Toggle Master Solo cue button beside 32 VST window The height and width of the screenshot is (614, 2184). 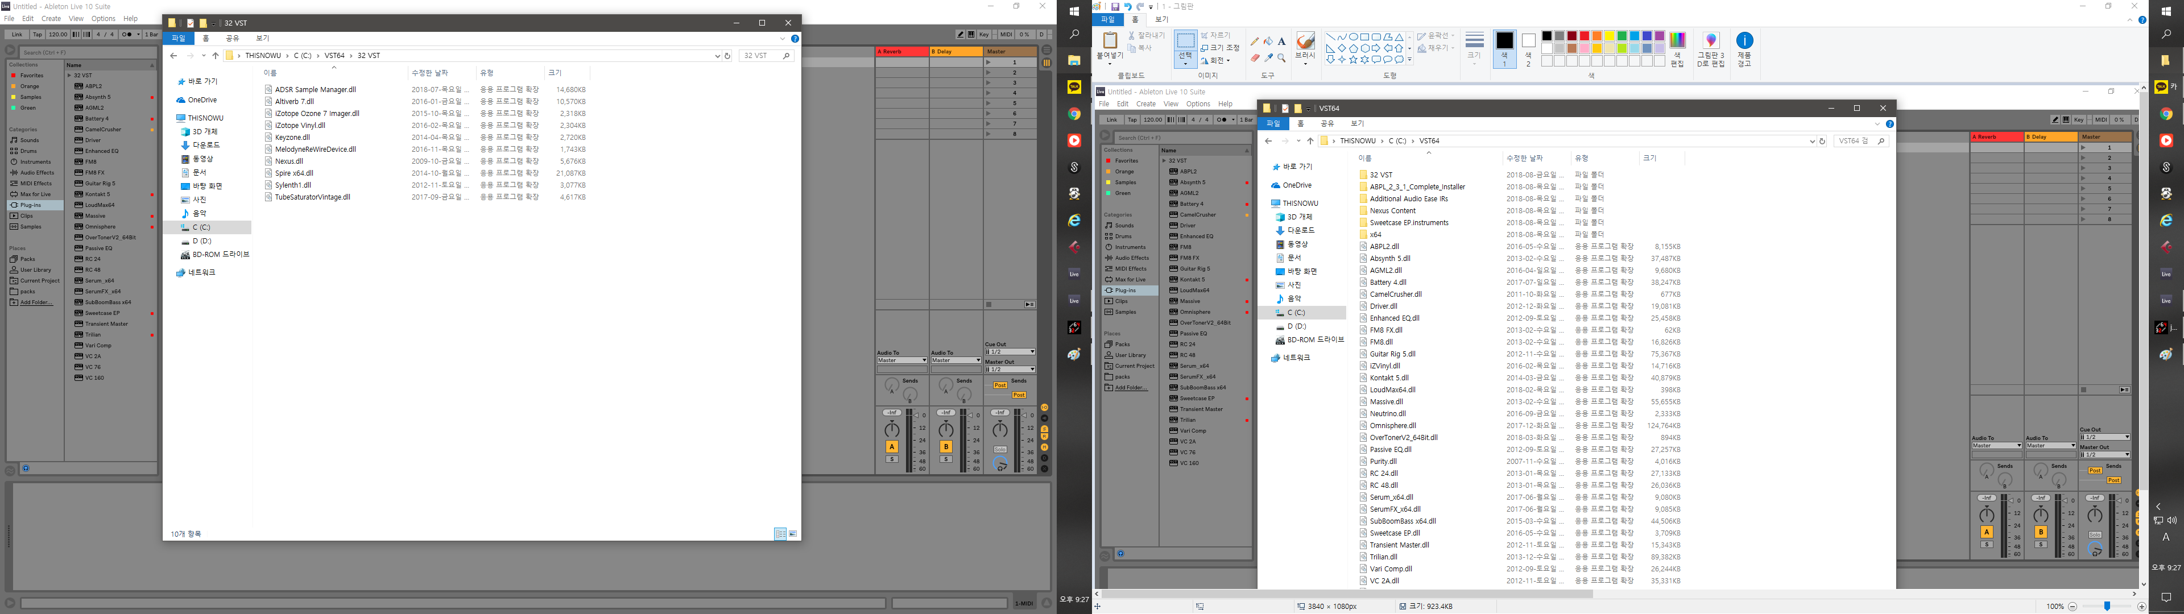1000,449
